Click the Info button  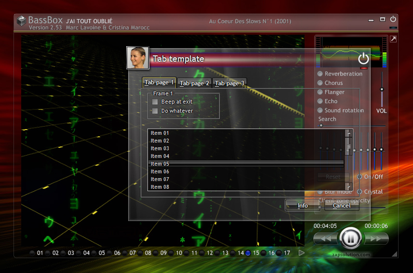[303, 206]
